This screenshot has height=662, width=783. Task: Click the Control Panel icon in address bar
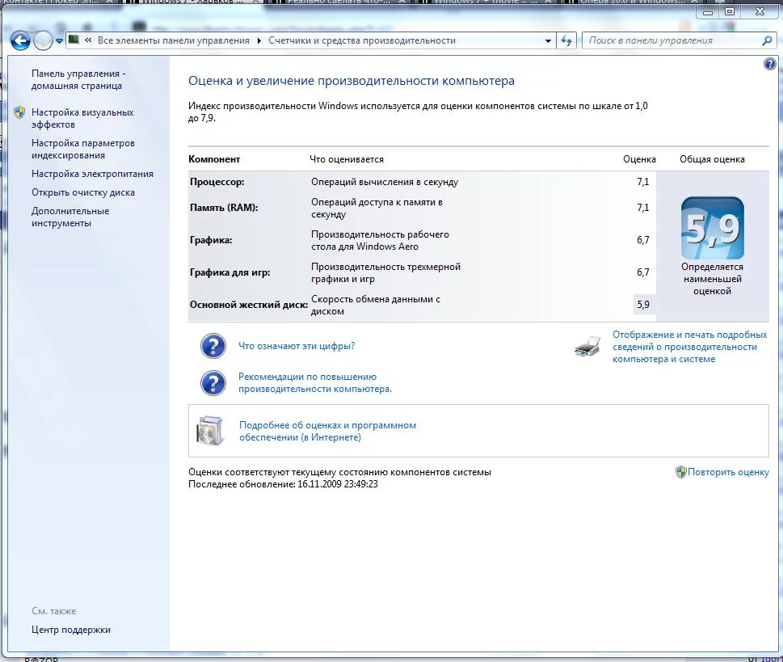tap(74, 40)
